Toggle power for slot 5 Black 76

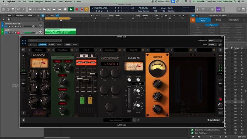pyautogui.click(x=143, y=50)
